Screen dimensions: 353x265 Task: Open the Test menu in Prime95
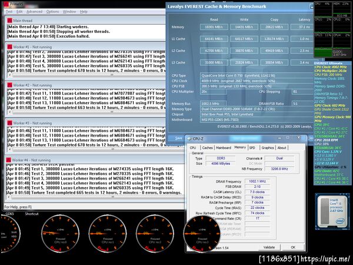click(9, 12)
